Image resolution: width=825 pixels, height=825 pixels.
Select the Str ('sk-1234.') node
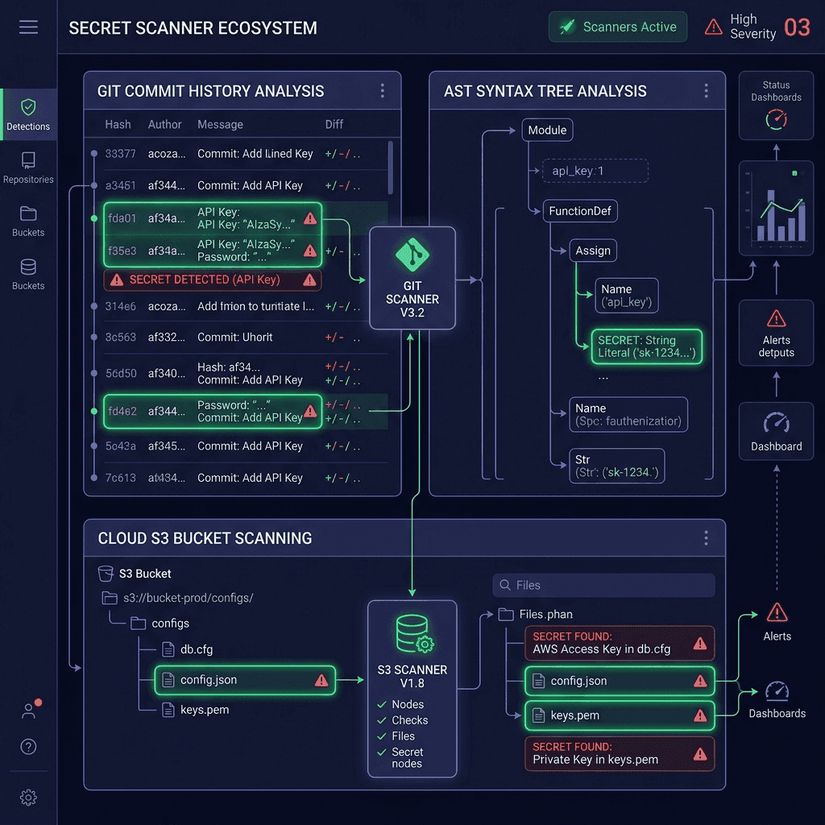point(616,466)
